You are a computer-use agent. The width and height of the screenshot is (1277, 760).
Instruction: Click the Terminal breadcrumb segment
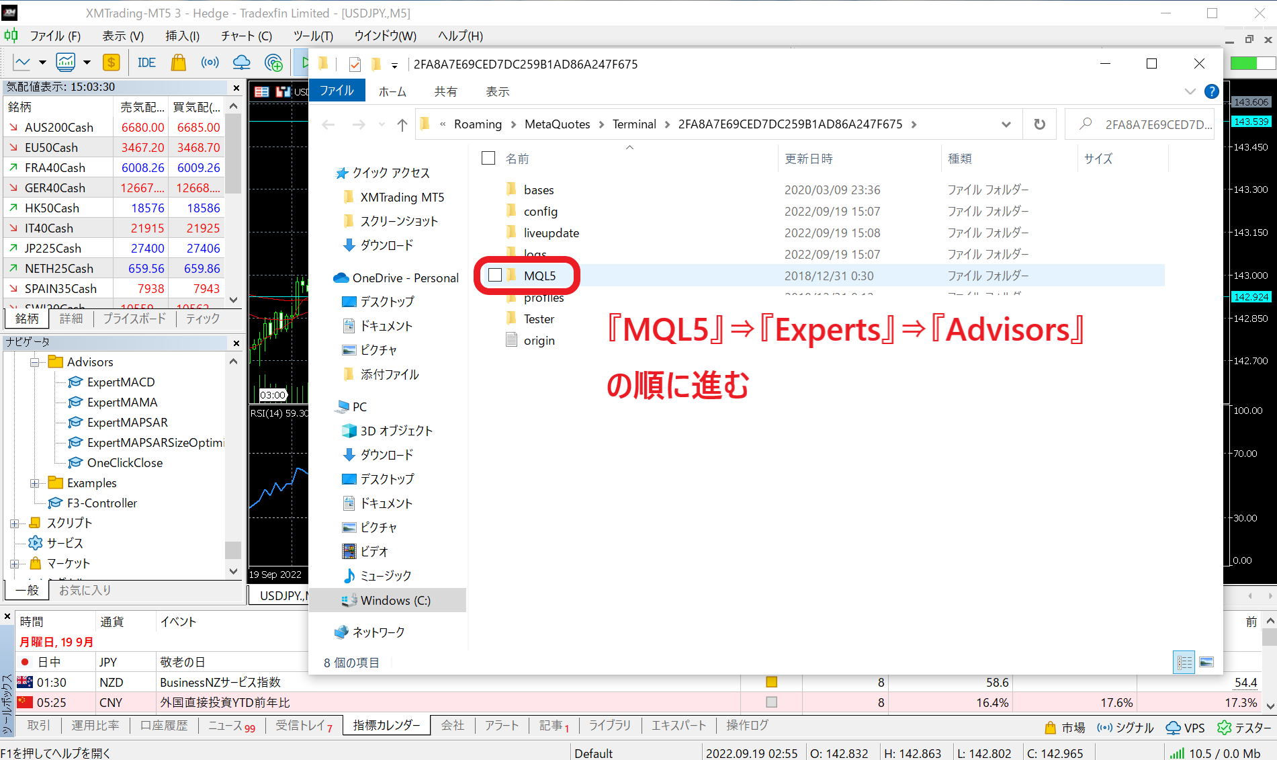634,124
